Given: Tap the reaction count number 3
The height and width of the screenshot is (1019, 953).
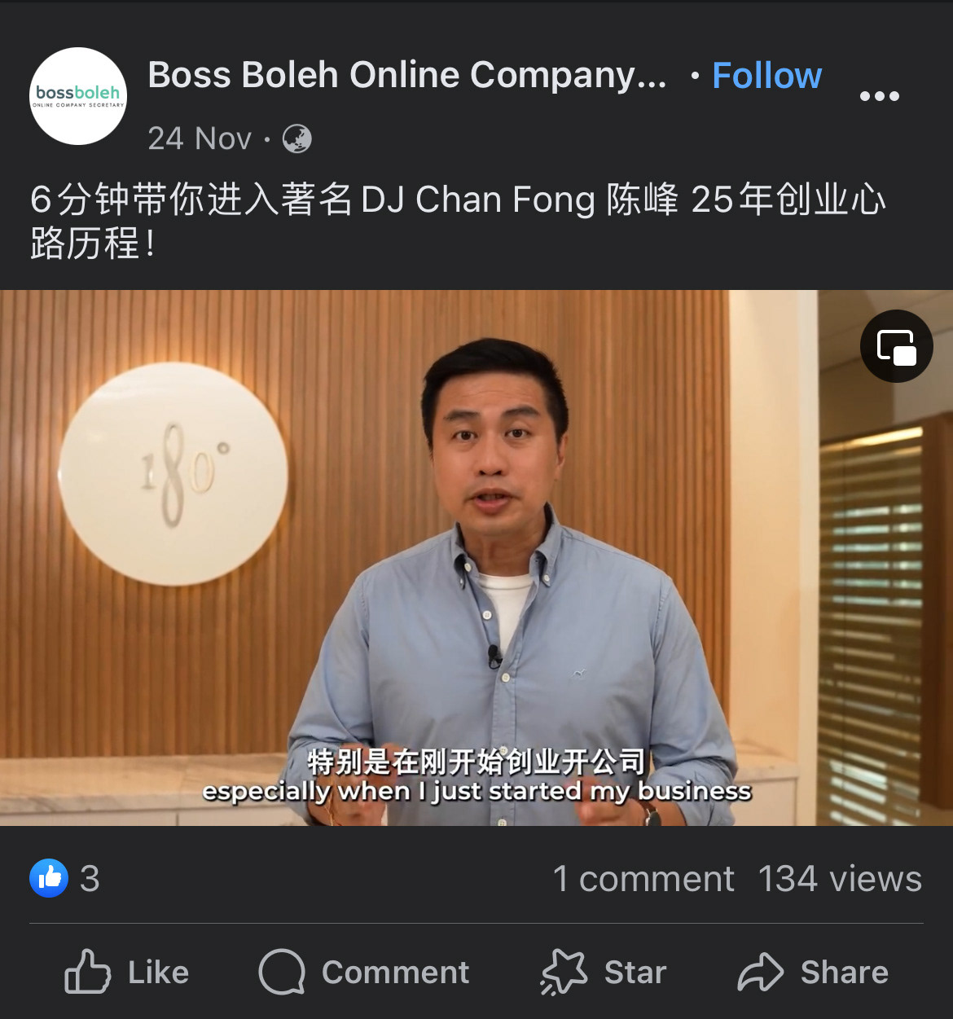Looking at the screenshot, I should (x=90, y=879).
